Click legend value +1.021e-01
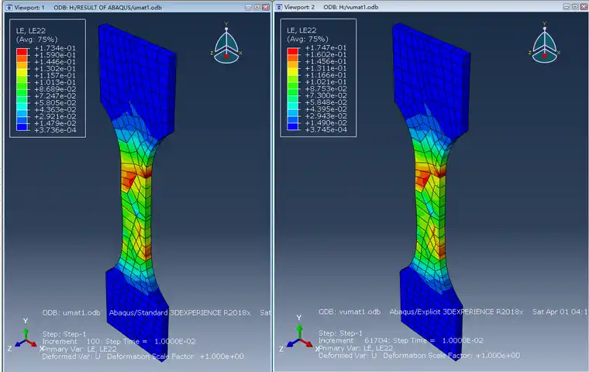Viewport: 589px width, 372px height. 325,82
